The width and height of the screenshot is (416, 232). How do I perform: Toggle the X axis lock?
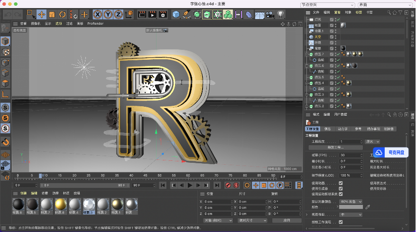(x=97, y=15)
